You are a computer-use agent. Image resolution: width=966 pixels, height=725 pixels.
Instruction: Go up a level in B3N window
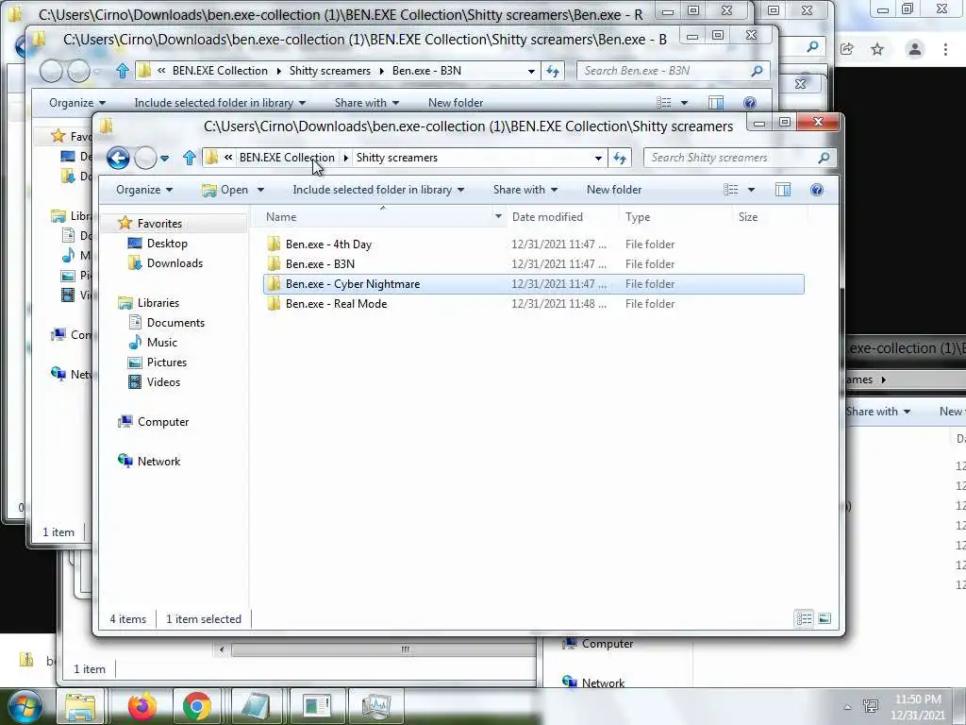pos(122,71)
